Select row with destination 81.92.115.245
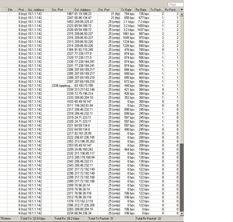The width and height of the screenshot is (233, 222). point(89,50)
